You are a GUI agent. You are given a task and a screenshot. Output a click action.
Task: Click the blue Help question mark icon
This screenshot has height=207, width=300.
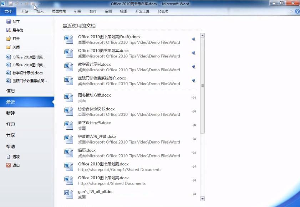[x=297, y=11]
